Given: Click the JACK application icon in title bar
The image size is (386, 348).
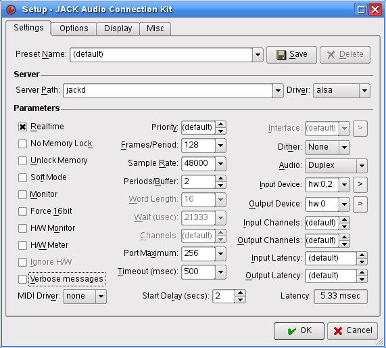Looking at the screenshot, I should pos(11,9).
